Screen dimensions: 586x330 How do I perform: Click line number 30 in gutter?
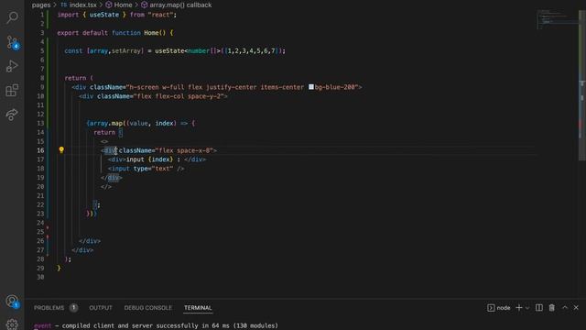[x=40, y=277]
